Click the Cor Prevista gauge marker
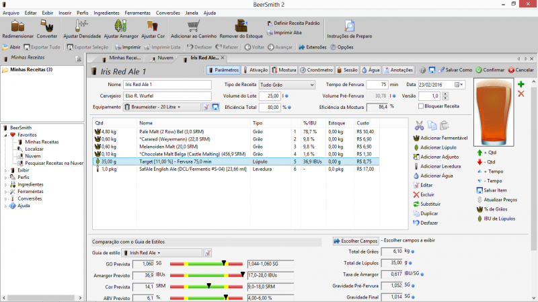The image size is (538, 302). pyautogui.click(x=208, y=286)
